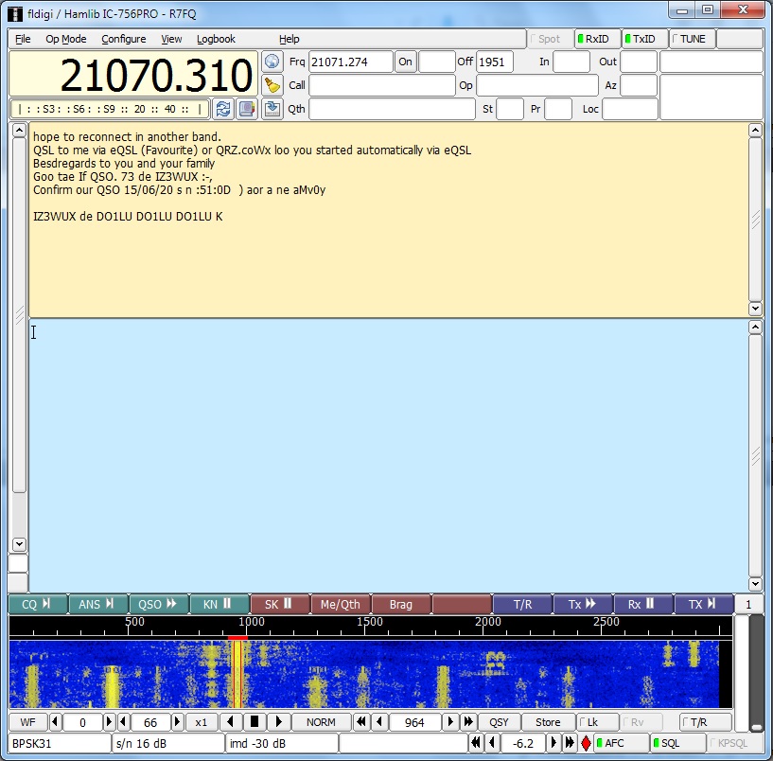The image size is (773, 761).
Task: Enable the TUNE toggle
Action: pyautogui.click(x=693, y=39)
